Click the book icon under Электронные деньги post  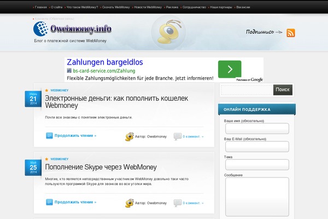[49, 136]
